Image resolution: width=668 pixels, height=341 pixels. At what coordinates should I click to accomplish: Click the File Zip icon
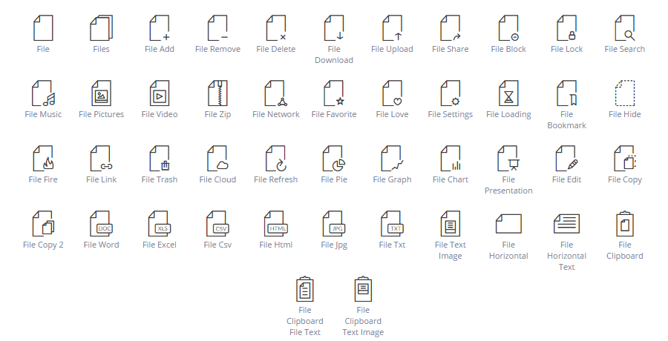pyautogui.click(x=217, y=93)
